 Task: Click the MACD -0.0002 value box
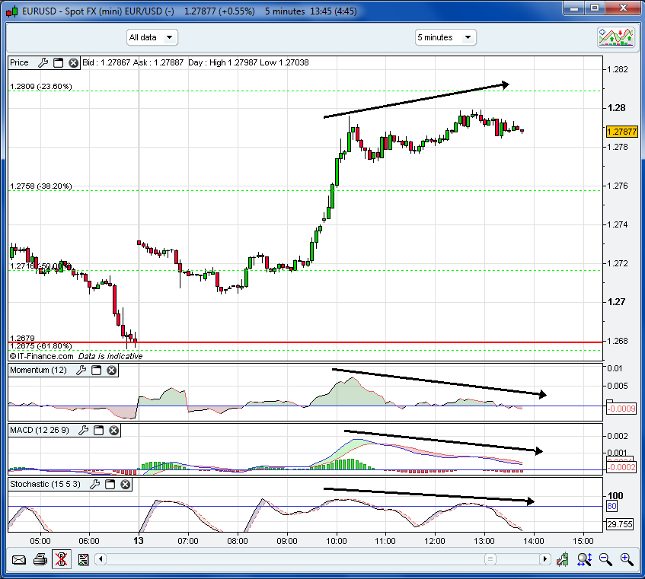(621, 467)
